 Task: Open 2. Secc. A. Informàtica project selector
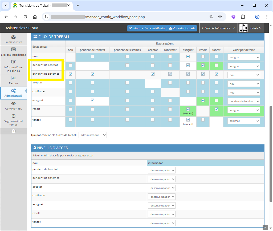tap(218, 28)
